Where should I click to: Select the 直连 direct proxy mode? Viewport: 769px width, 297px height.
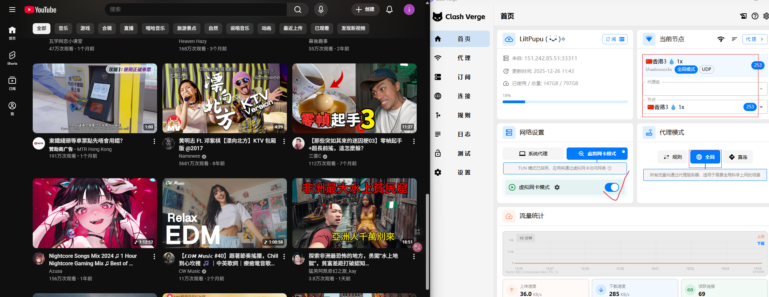tap(738, 157)
